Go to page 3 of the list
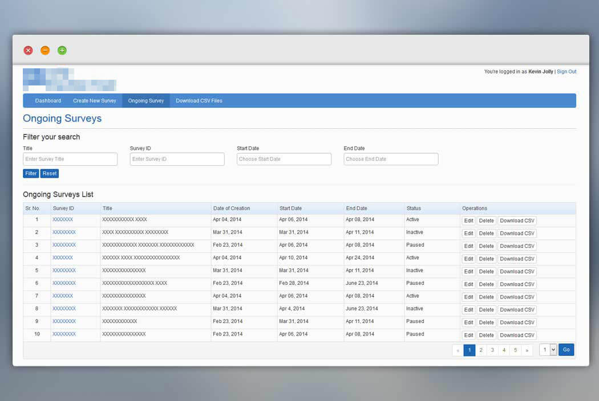The image size is (599, 401). (x=492, y=350)
